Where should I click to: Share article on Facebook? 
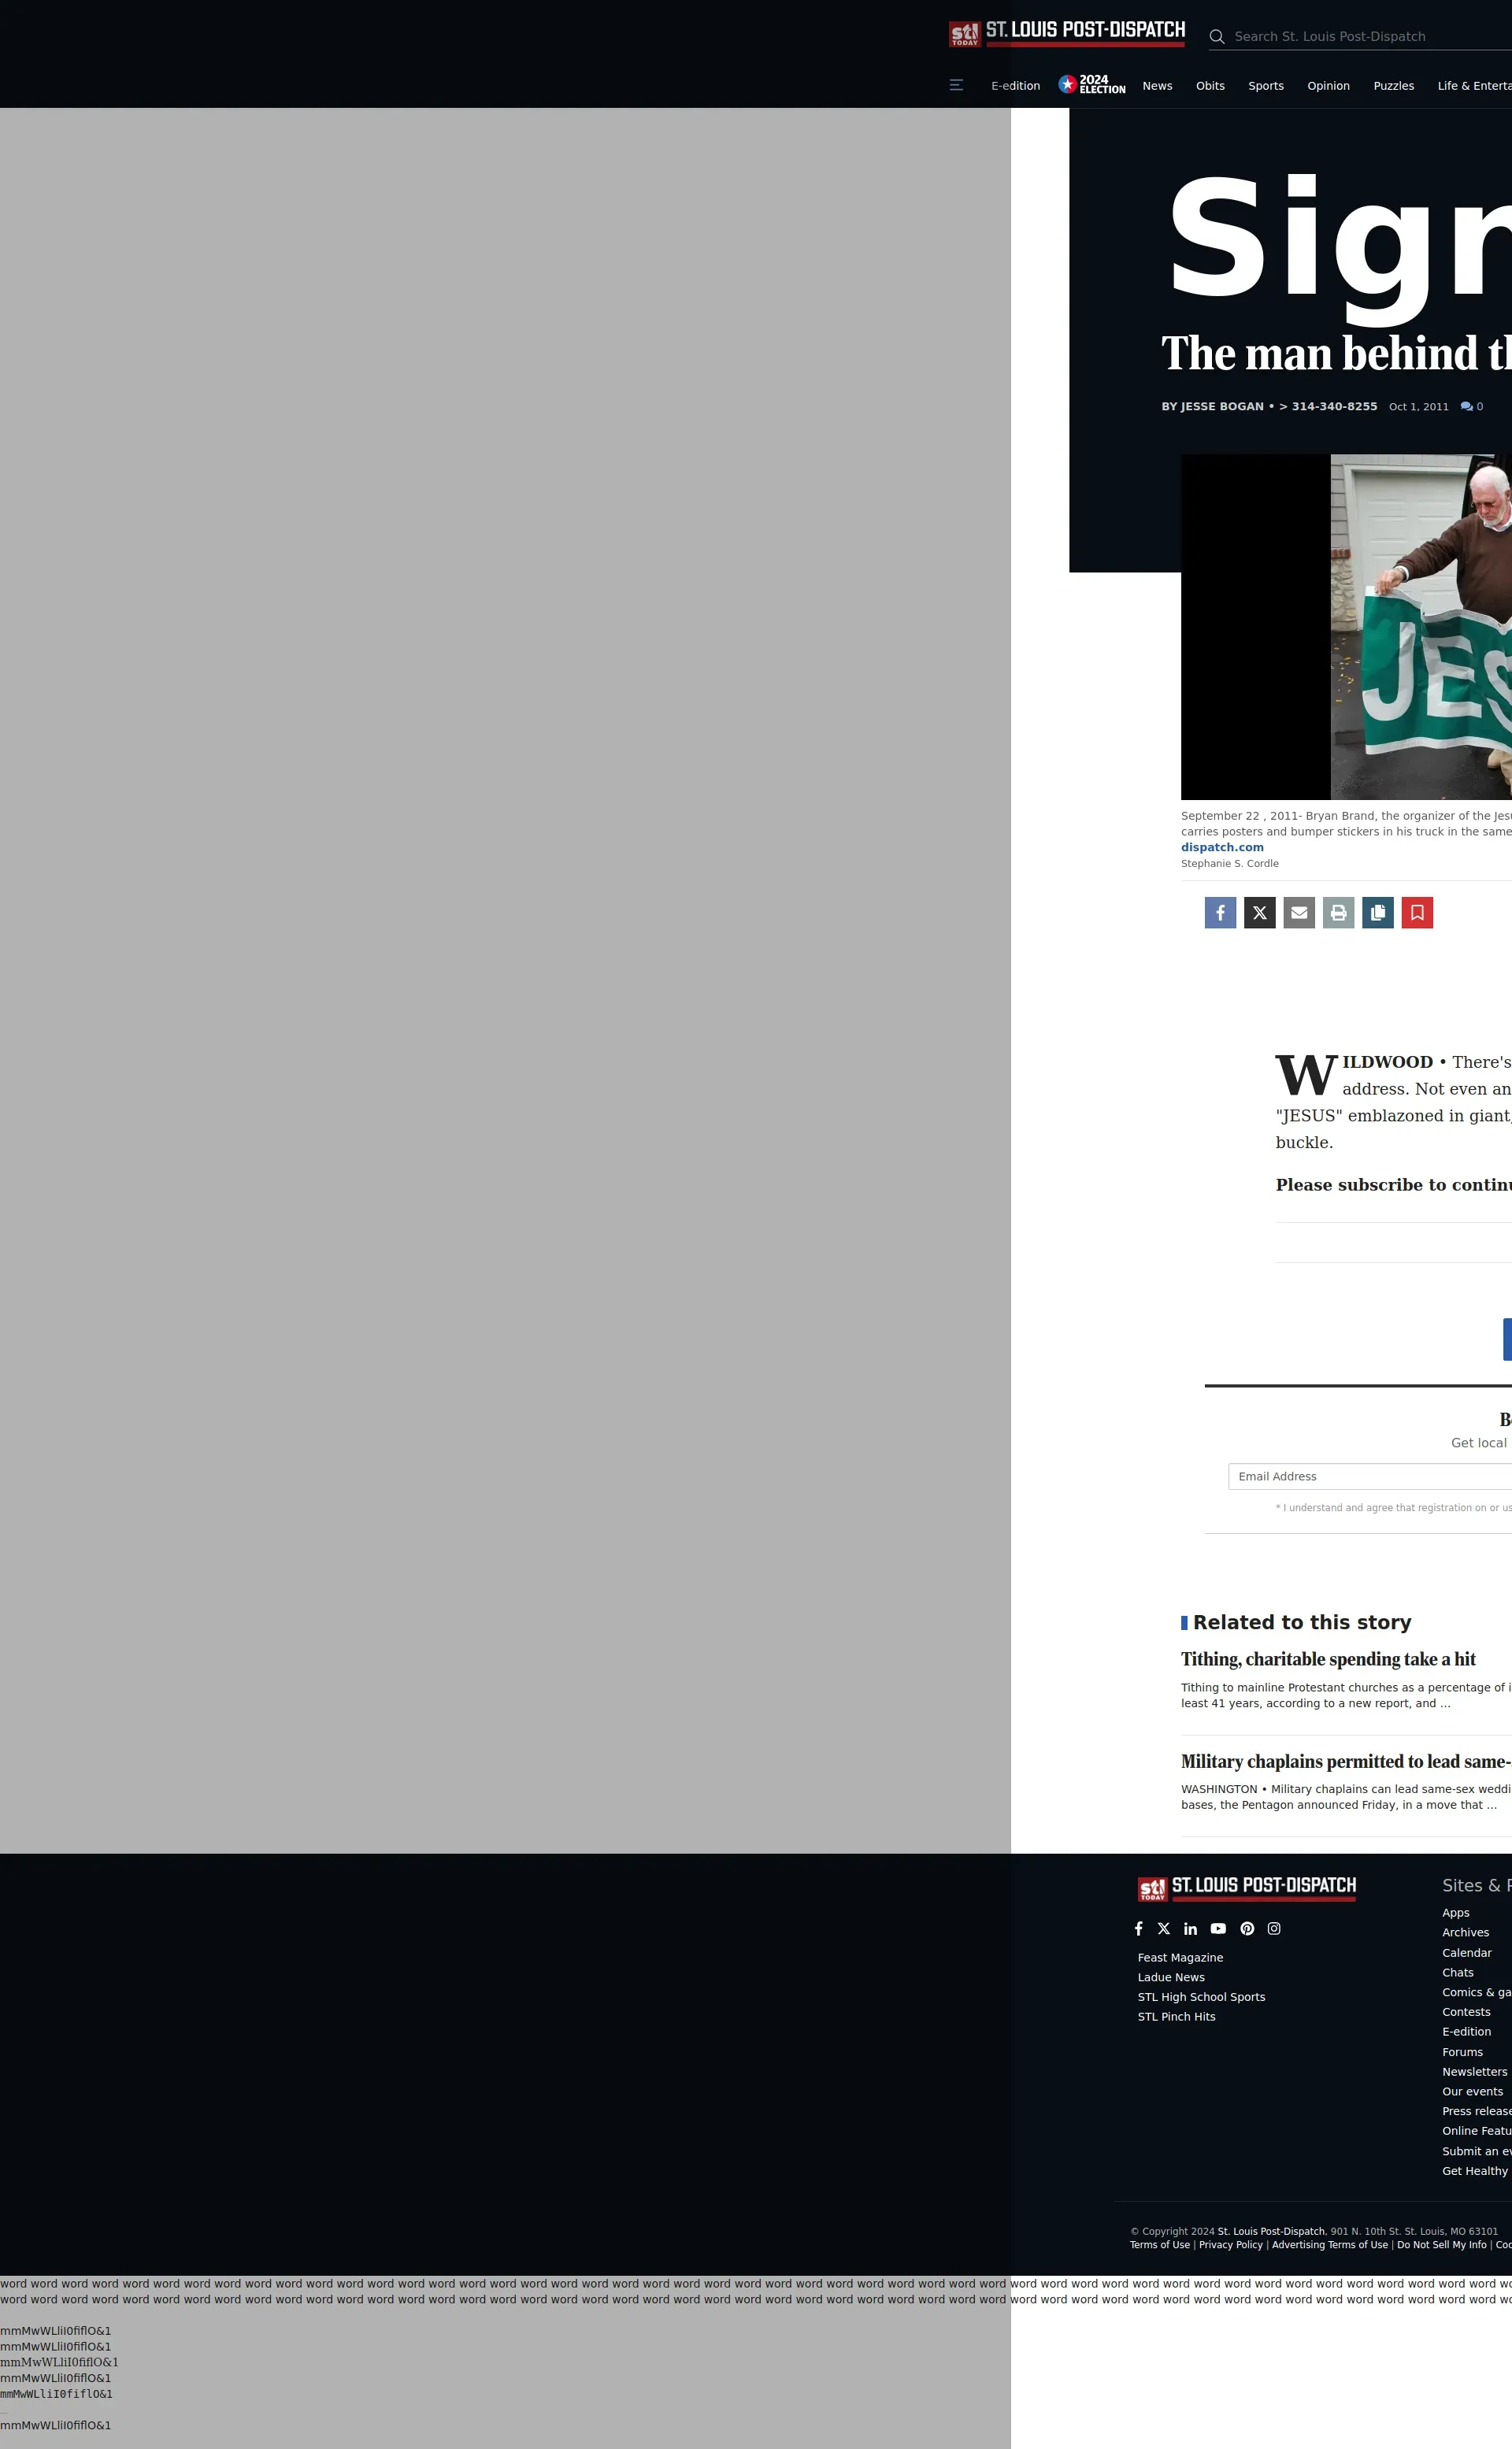(1220, 912)
